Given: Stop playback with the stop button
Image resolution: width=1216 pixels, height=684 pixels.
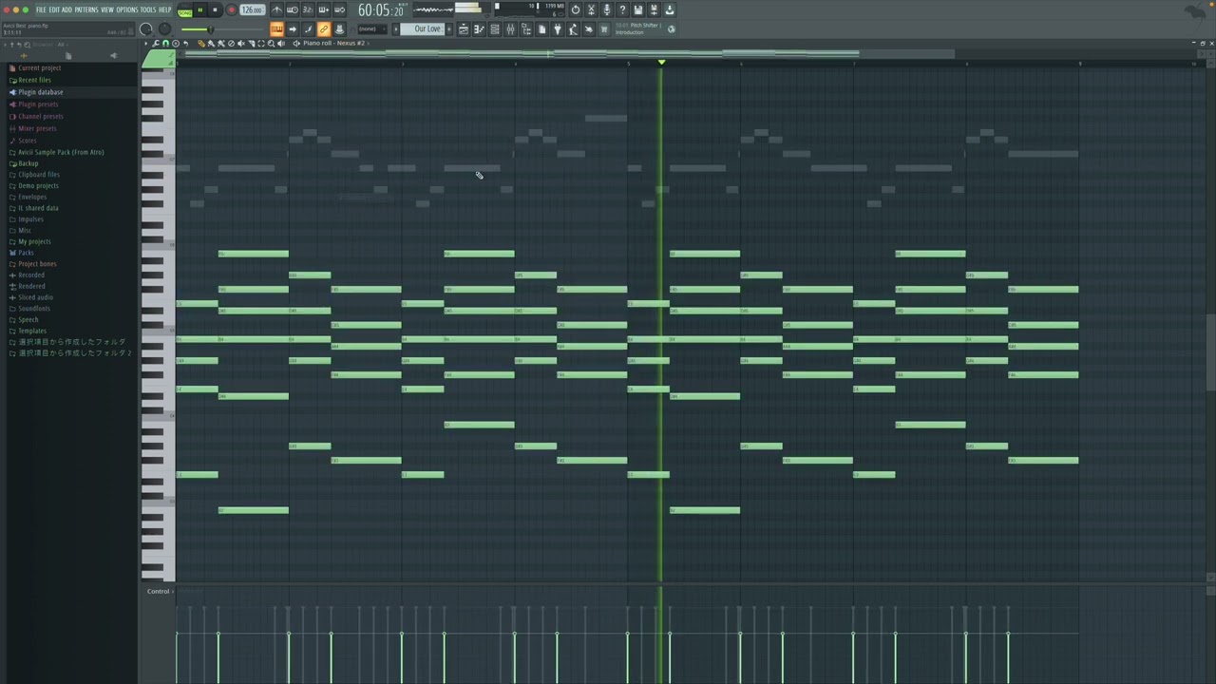Looking at the screenshot, I should pos(215,9).
